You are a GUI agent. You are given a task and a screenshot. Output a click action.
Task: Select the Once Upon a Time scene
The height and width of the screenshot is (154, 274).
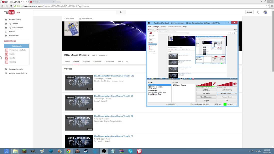click(x=155, y=94)
